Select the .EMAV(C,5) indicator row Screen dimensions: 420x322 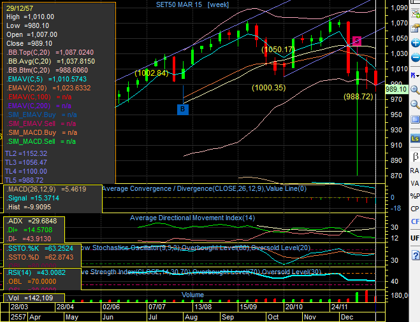coord(47,79)
